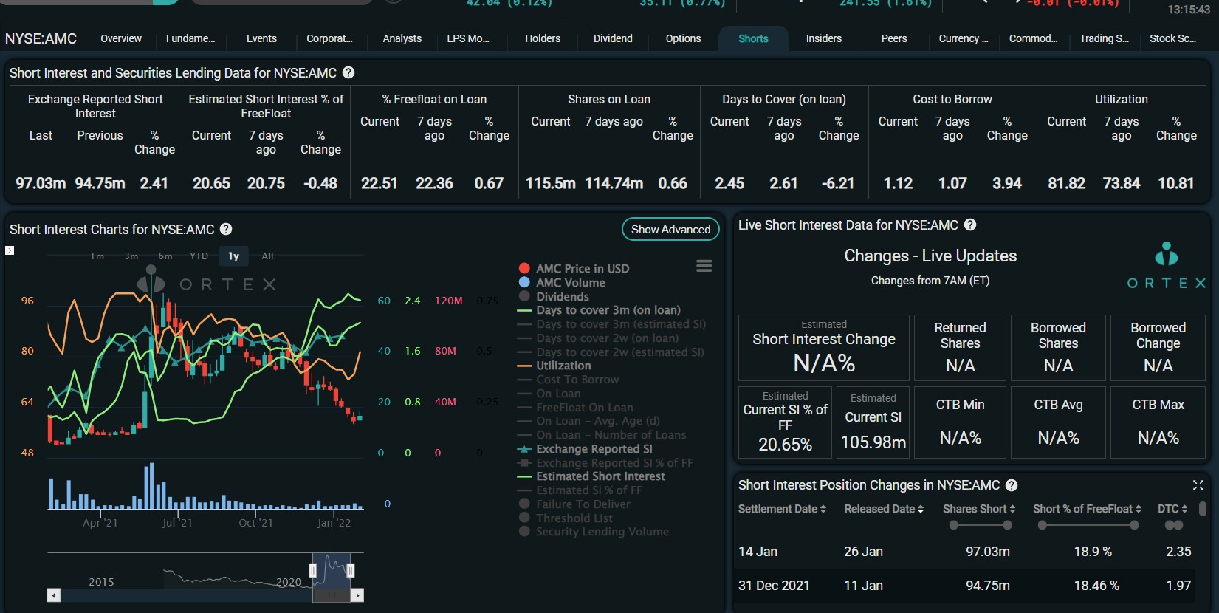Screen dimensions: 1219x613
Task: Open the Insiders tab
Action: 824,38
